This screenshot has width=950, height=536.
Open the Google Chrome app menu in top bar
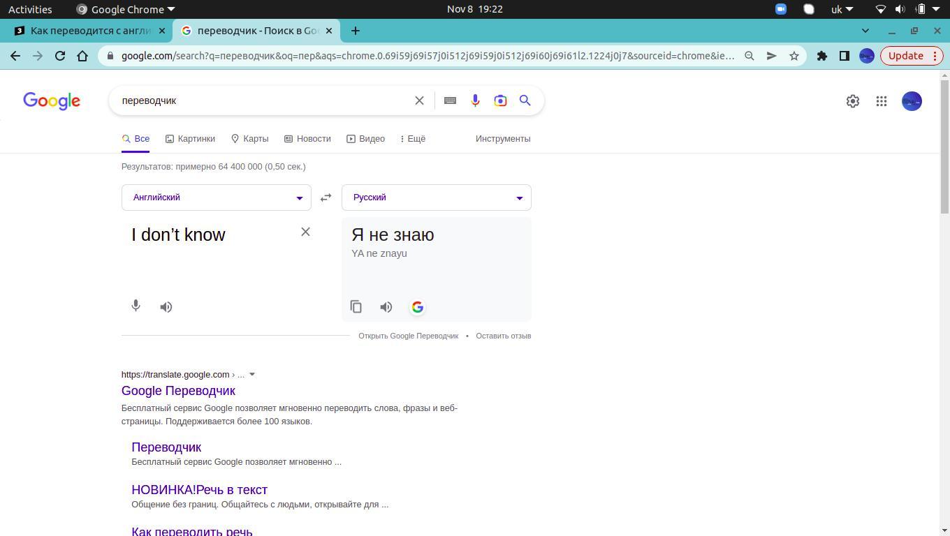126,9
